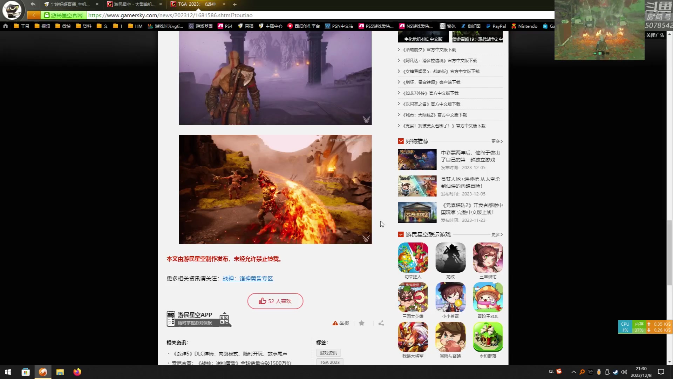The image size is (673, 379).
Task: Open the Kratos fire combat screenshot
Action: [x=275, y=189]
